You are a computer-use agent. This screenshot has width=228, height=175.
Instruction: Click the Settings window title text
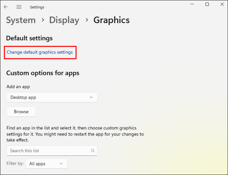(37, 7)
